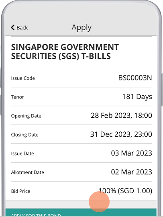
Task: Select issue code value BS00003N
Action: (135, 78)
